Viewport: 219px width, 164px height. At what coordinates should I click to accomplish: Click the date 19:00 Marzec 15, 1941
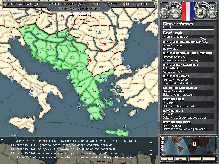pos(79,9)
